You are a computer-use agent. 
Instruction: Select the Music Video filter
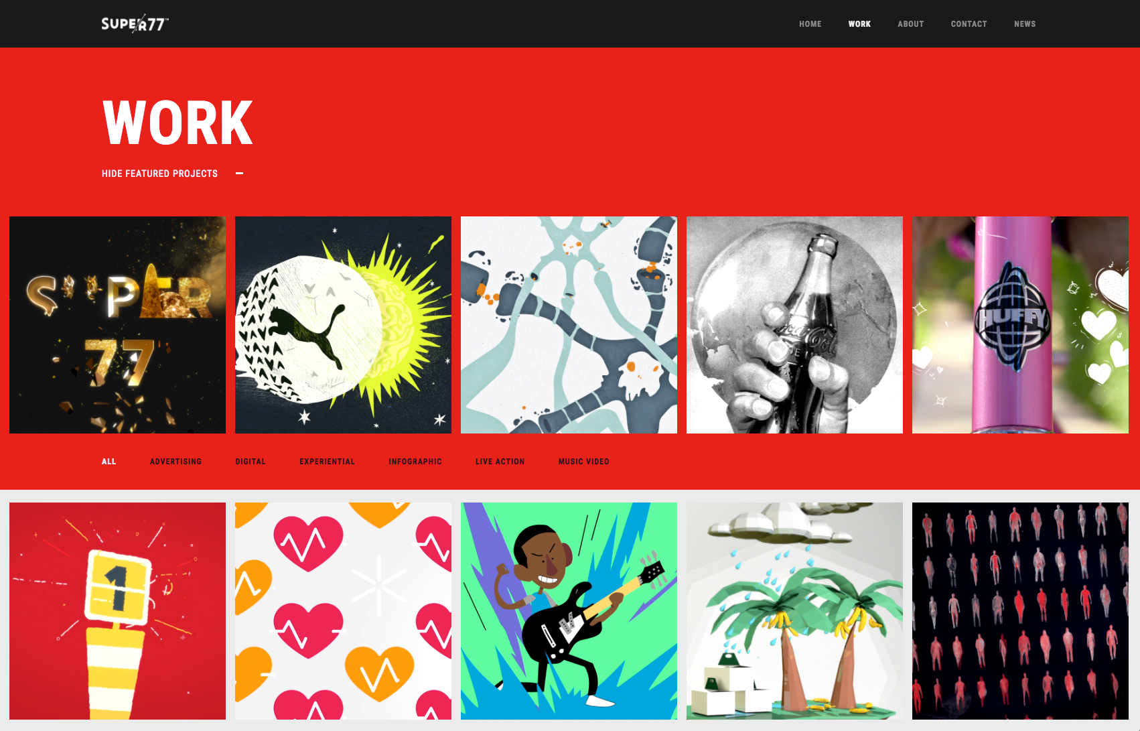click(583, 462)
